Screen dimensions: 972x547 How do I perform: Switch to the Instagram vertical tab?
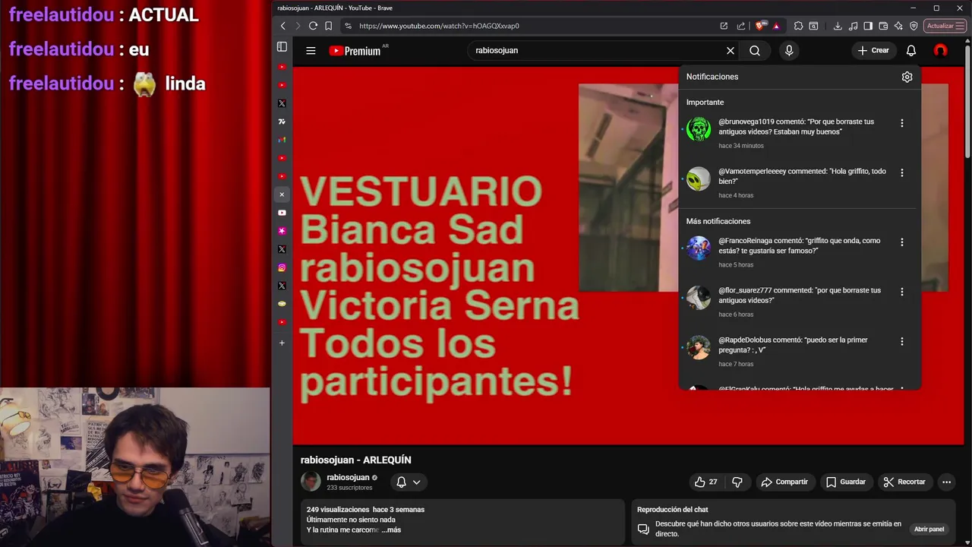pyautogui.click(x=282, y=267)
